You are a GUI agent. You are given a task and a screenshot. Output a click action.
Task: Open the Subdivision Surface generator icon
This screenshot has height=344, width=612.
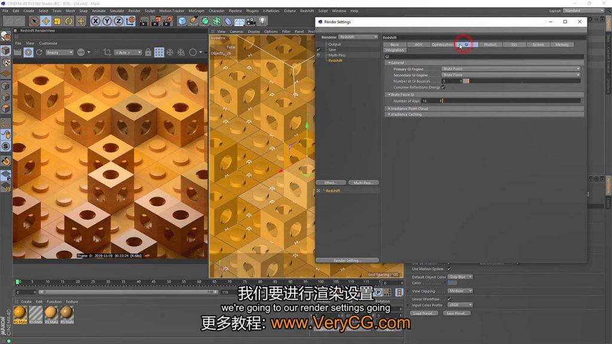point(206,21)
